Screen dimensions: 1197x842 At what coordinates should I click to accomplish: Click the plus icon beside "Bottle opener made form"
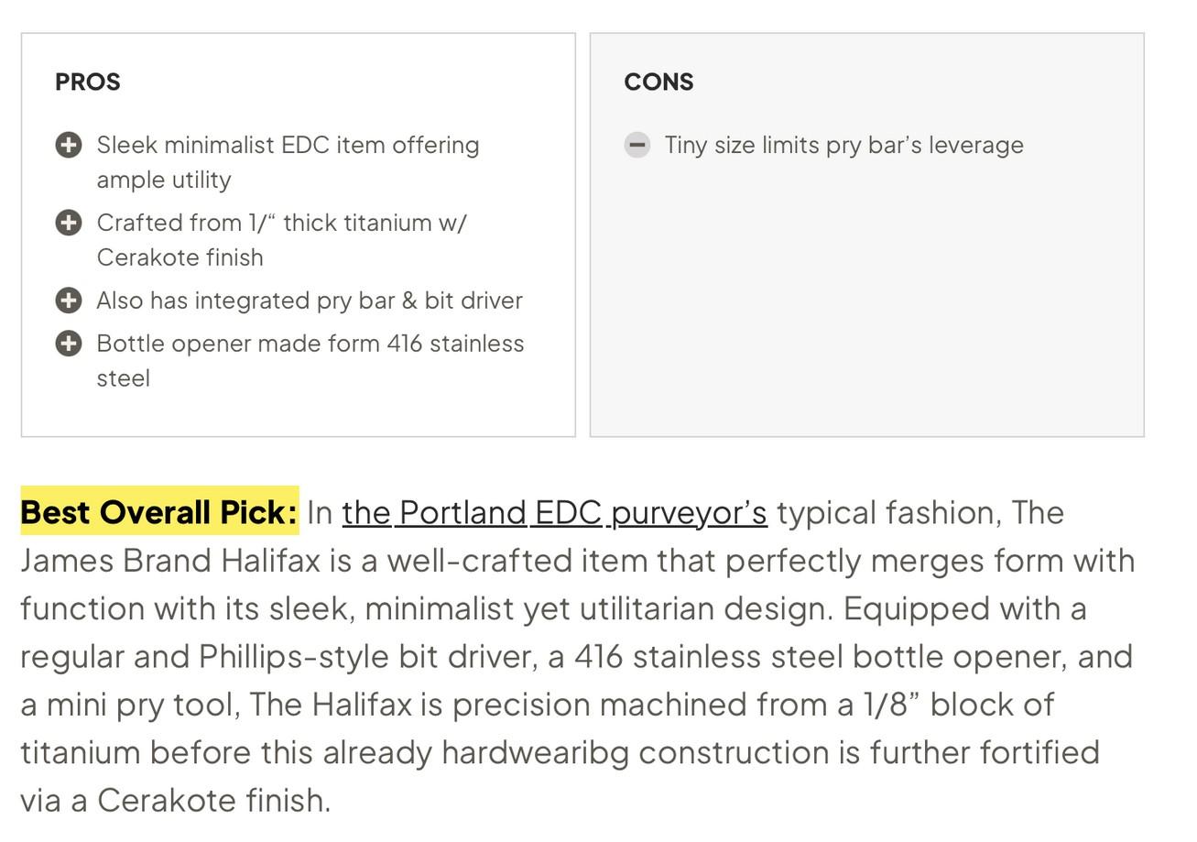69,344
